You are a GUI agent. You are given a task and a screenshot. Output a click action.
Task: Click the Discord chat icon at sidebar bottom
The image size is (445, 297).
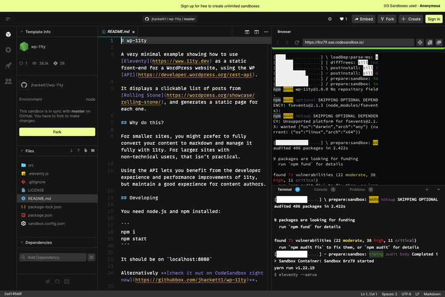point(67,281)
